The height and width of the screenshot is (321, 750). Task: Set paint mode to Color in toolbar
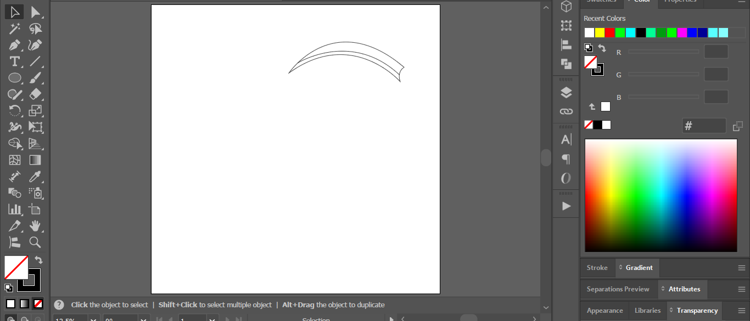click(10, 303)
